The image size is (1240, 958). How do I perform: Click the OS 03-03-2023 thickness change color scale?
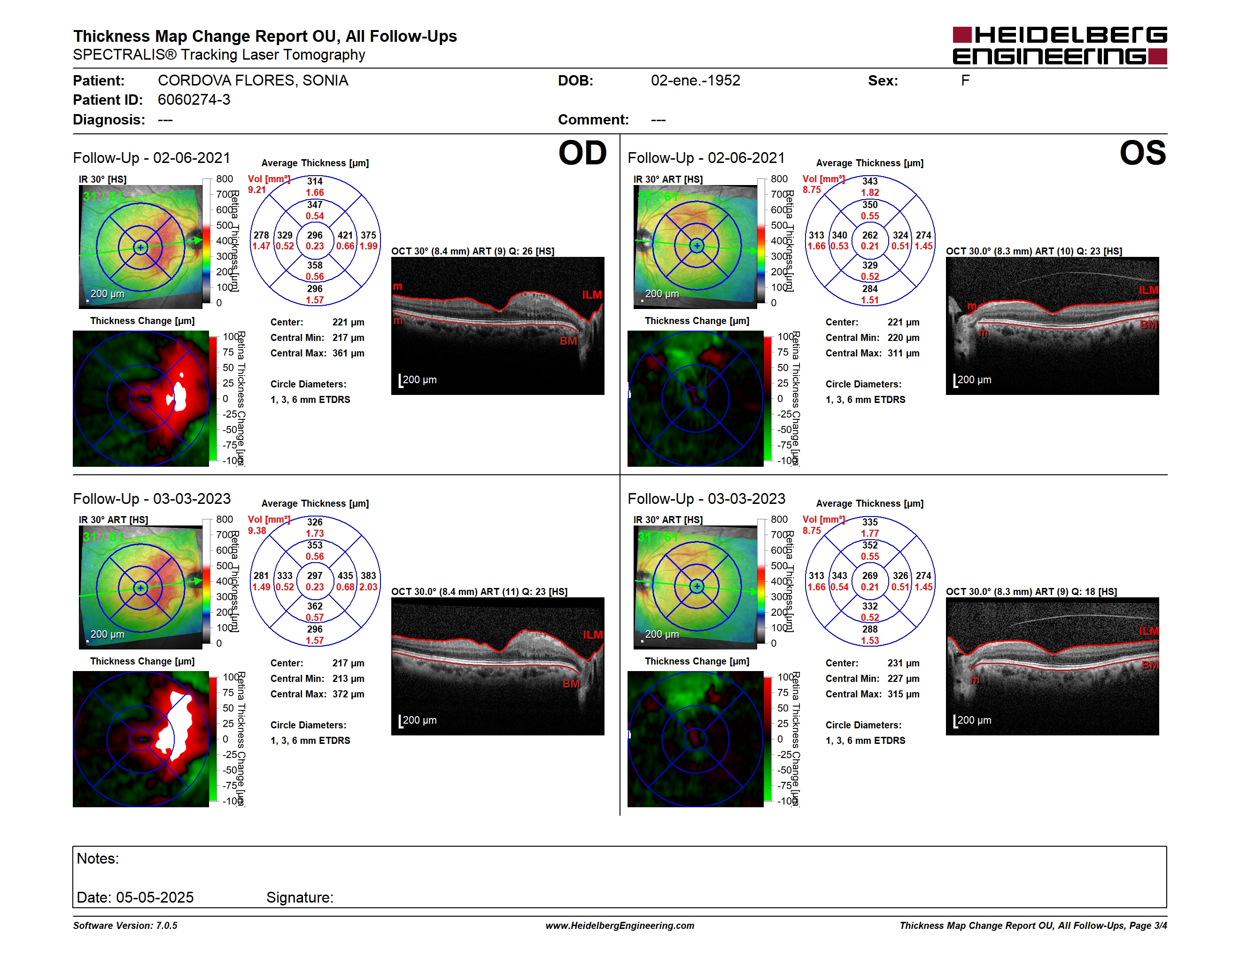click(767, 739)
